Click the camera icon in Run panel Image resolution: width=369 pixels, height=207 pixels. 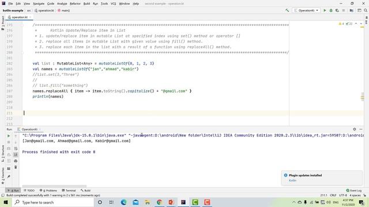click(9, 148)
